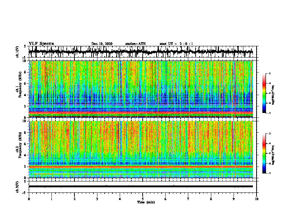Click the "ch.3(V)" axis label

18,187
